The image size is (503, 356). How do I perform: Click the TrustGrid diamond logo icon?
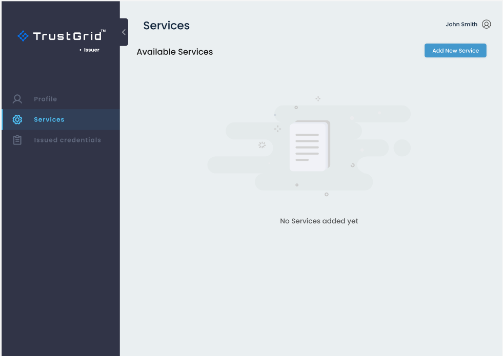point(23,36)
